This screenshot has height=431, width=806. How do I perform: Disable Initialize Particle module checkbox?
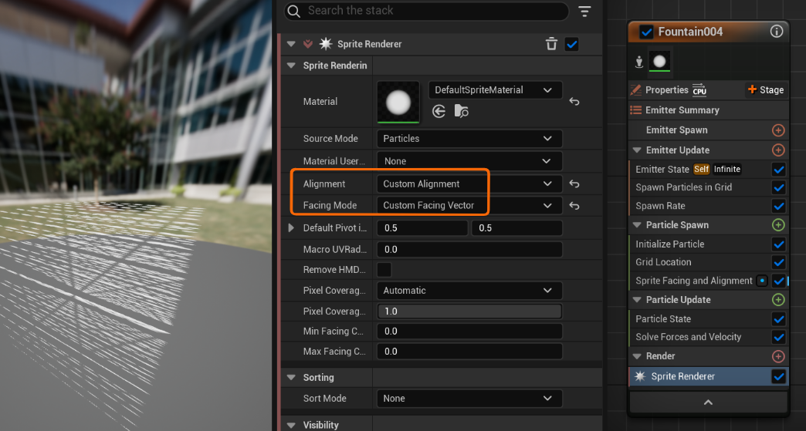(778, 244)
